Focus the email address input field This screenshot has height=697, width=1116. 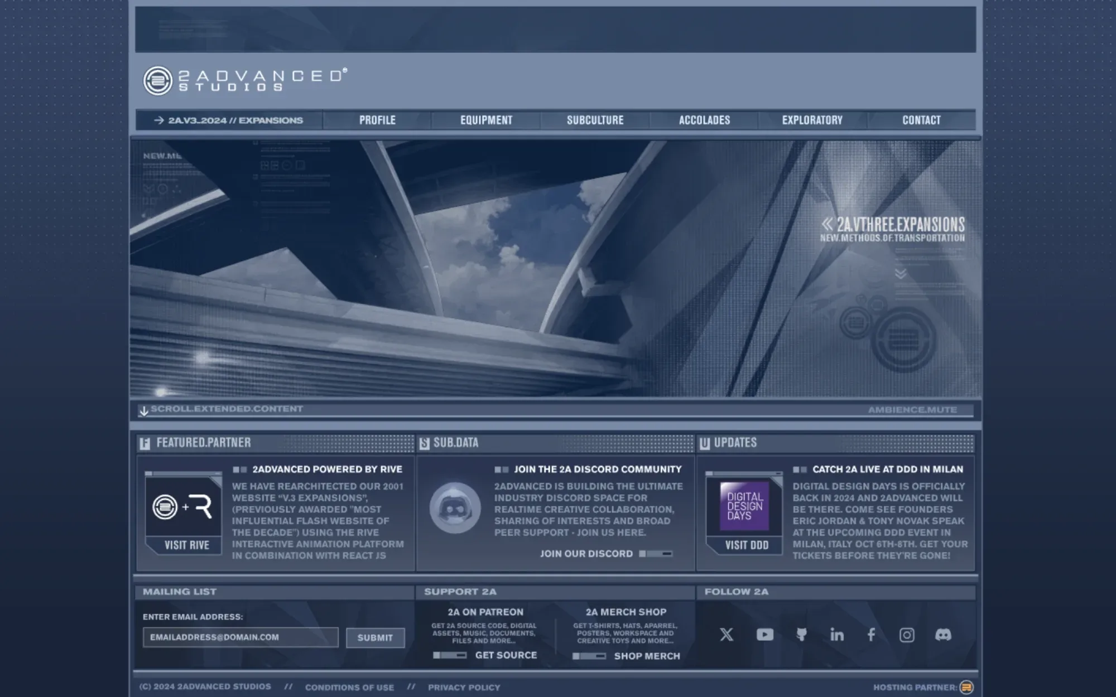coord(240,637)
